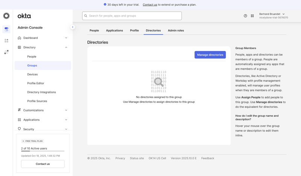Open the apps-with-sparkle icon in left rail
Screen dimensions: 301x176
(x=6, y=41)
